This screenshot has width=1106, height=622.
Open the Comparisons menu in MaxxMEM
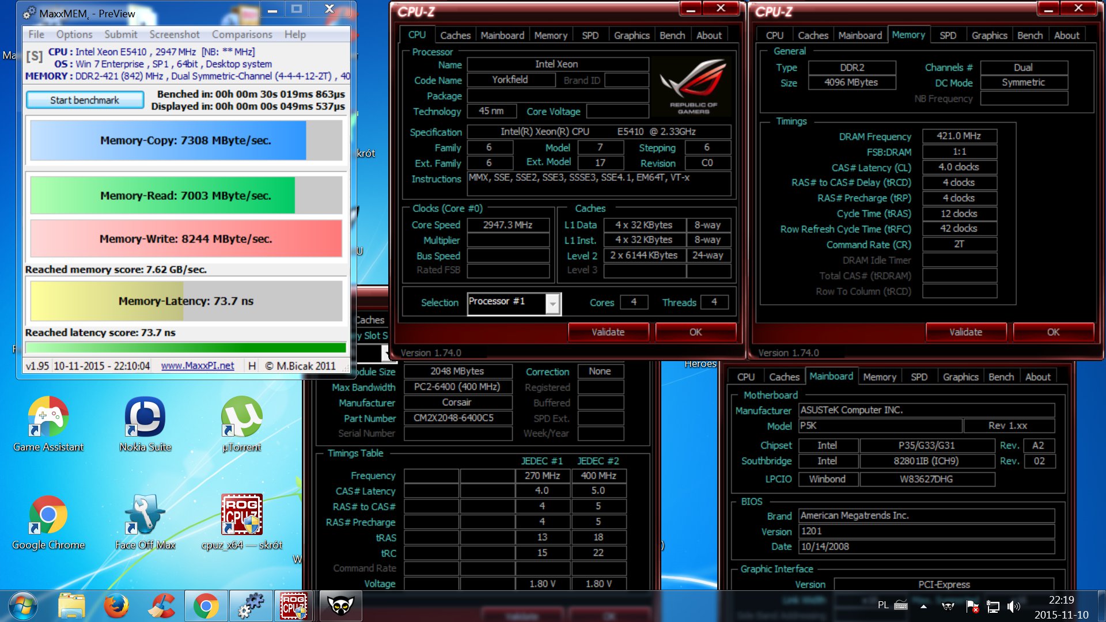(x=242, y=35)
